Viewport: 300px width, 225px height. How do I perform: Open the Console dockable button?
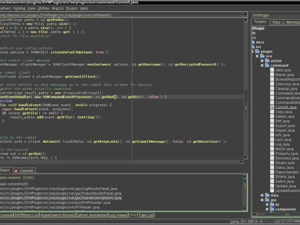6,215
